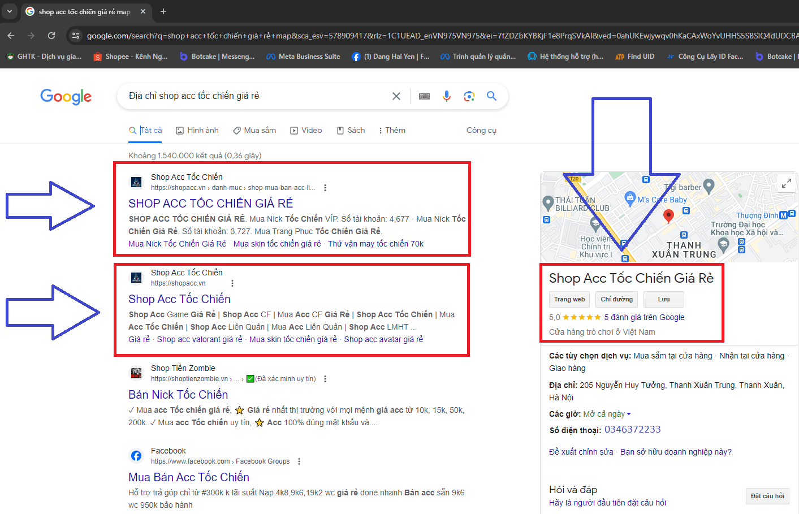The width and height of the screenshot is (799, 514).
Task: Clear the search query with X icon
Action: coord(396,96)
